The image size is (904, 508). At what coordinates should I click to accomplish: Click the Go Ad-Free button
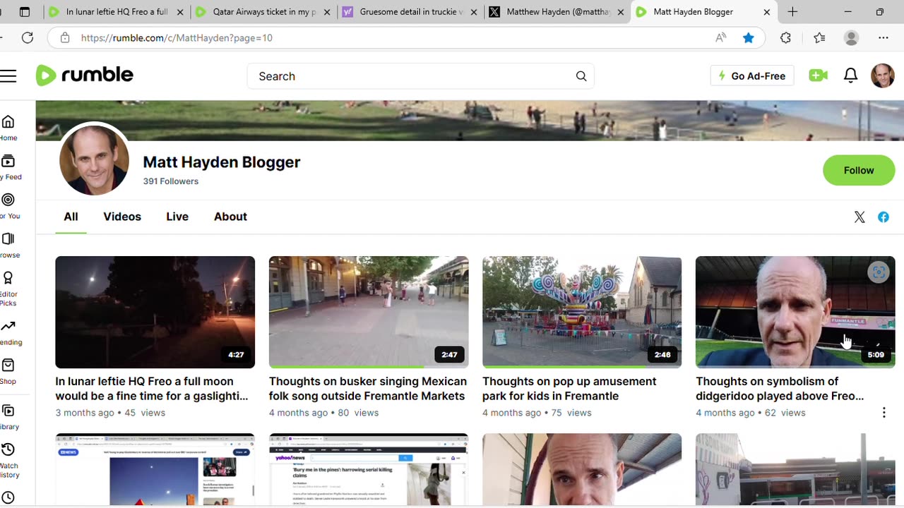tap(751, 76)
